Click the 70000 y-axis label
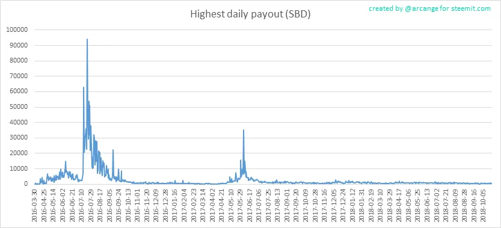Image resolution: width=501 pixels, height=228 pixels. (19, 76)
